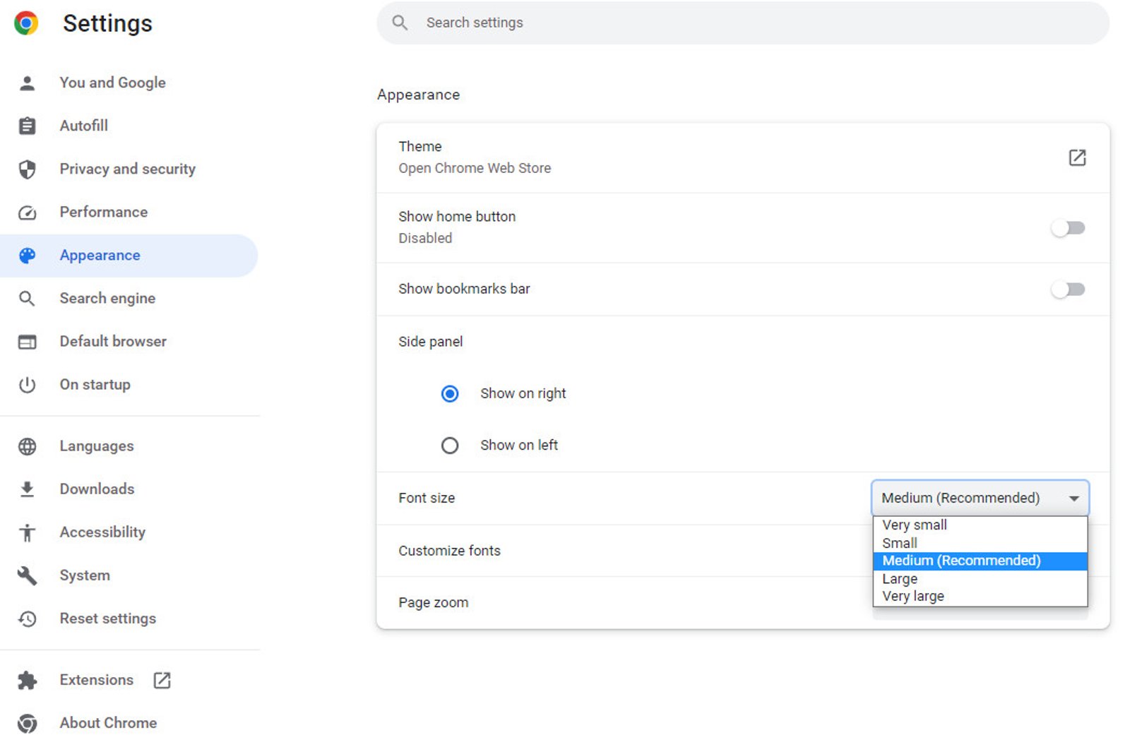Click the Reset settings history icon

[x=27, y=618]
